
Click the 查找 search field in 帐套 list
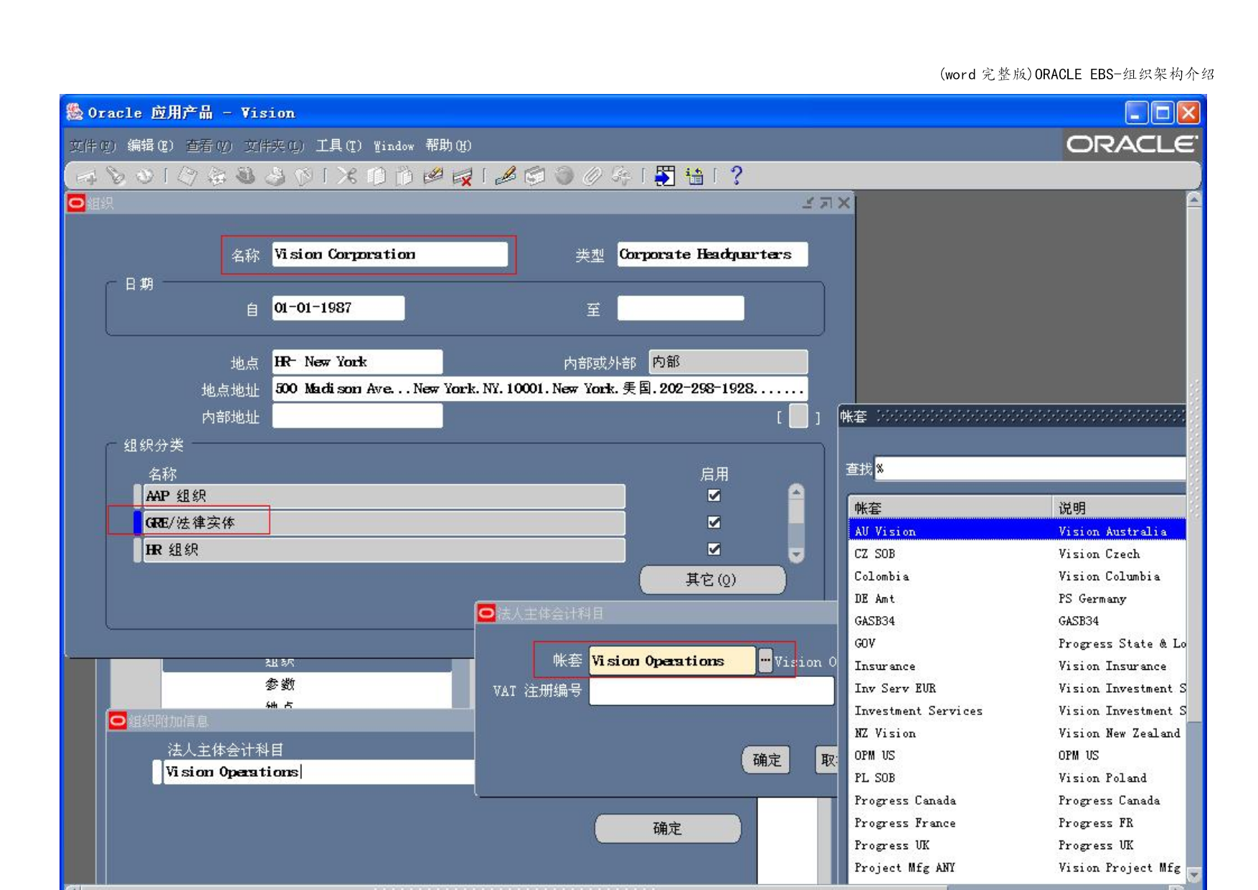pos(1029,469)
